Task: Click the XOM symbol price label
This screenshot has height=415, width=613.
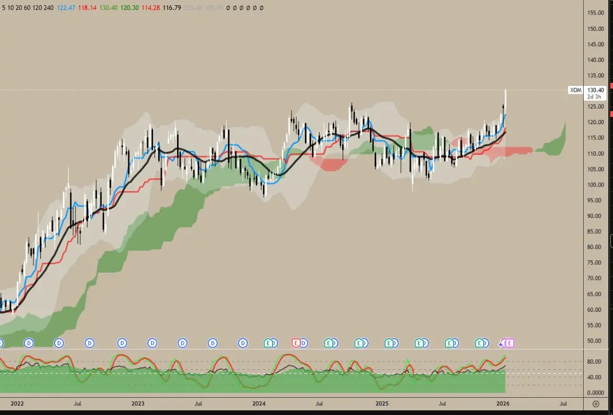Action: pos(575,90)
